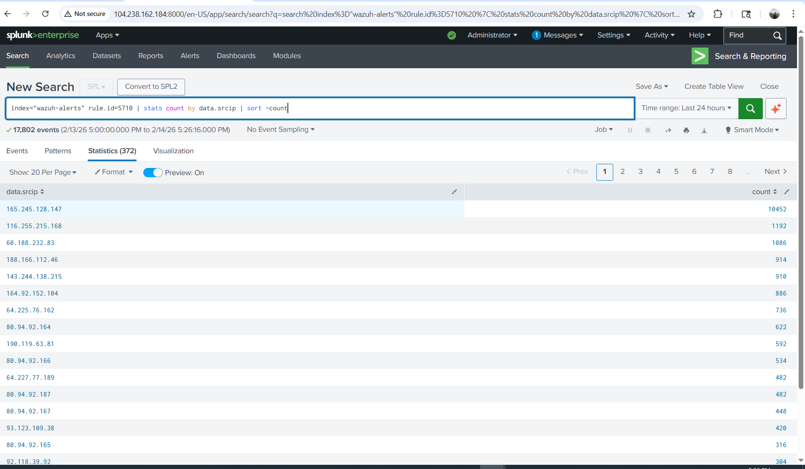
Task: Pause the search job
Action: [x=630, y=130]
